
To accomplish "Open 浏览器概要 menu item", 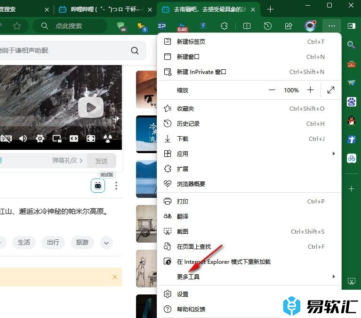I will (249, 184).
